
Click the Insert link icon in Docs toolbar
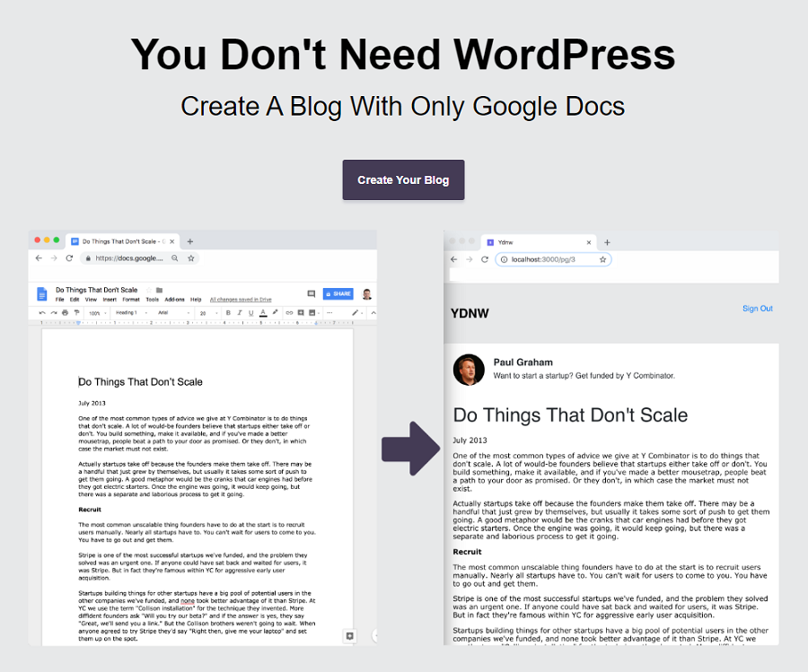[289, 312]
